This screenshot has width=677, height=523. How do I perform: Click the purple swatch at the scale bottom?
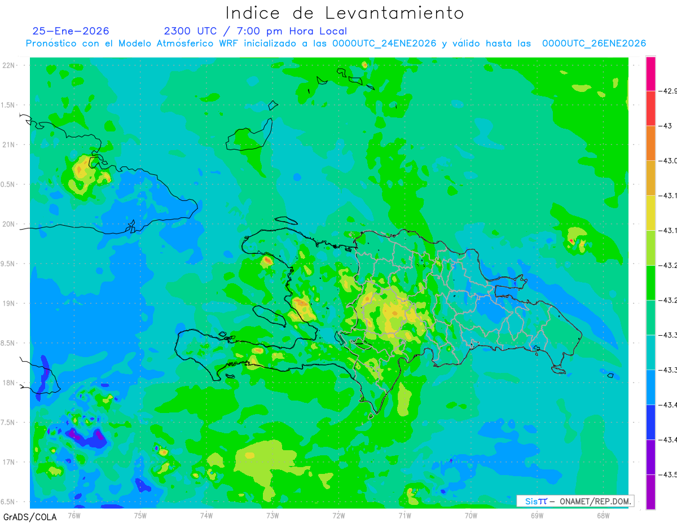coord(650,492)
